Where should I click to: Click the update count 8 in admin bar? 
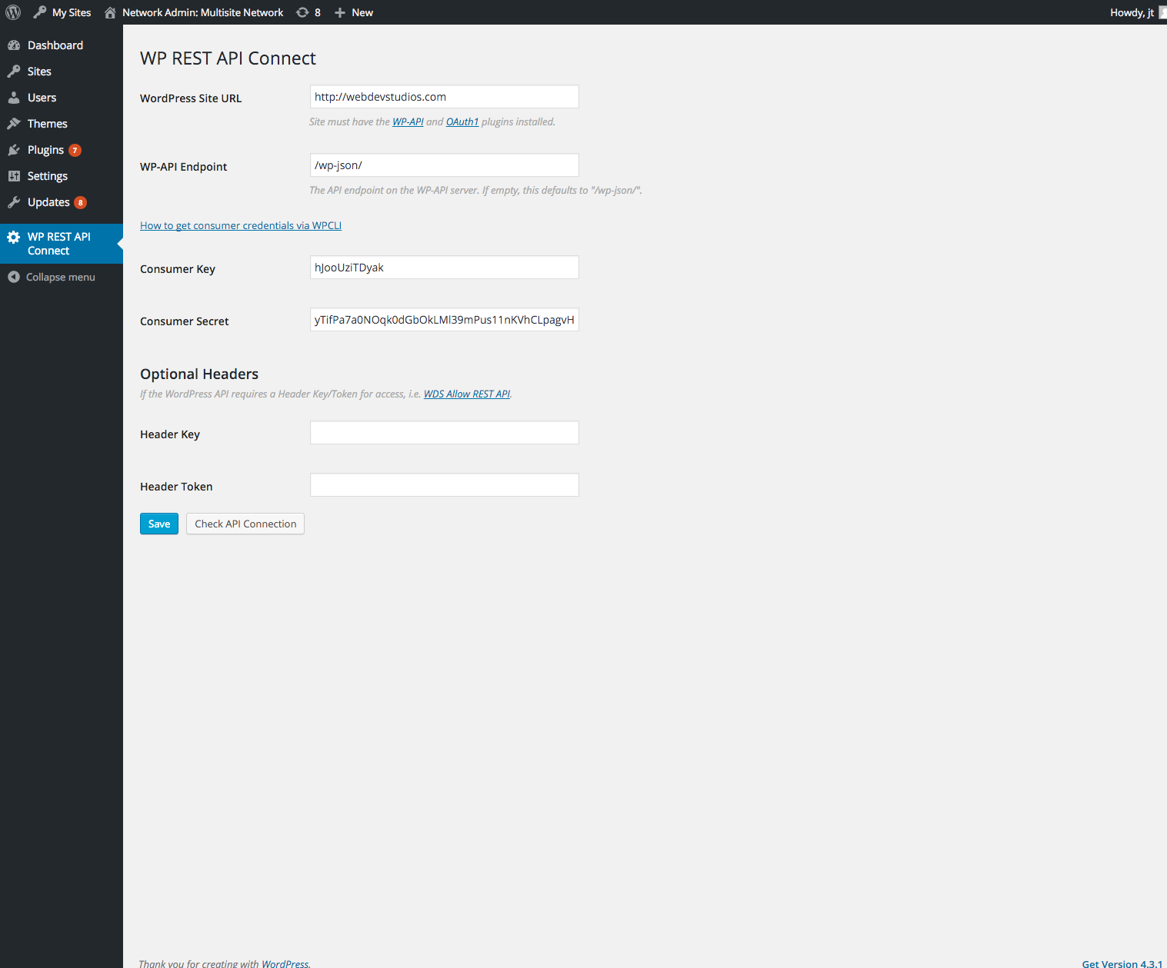(x=318, y=12)
